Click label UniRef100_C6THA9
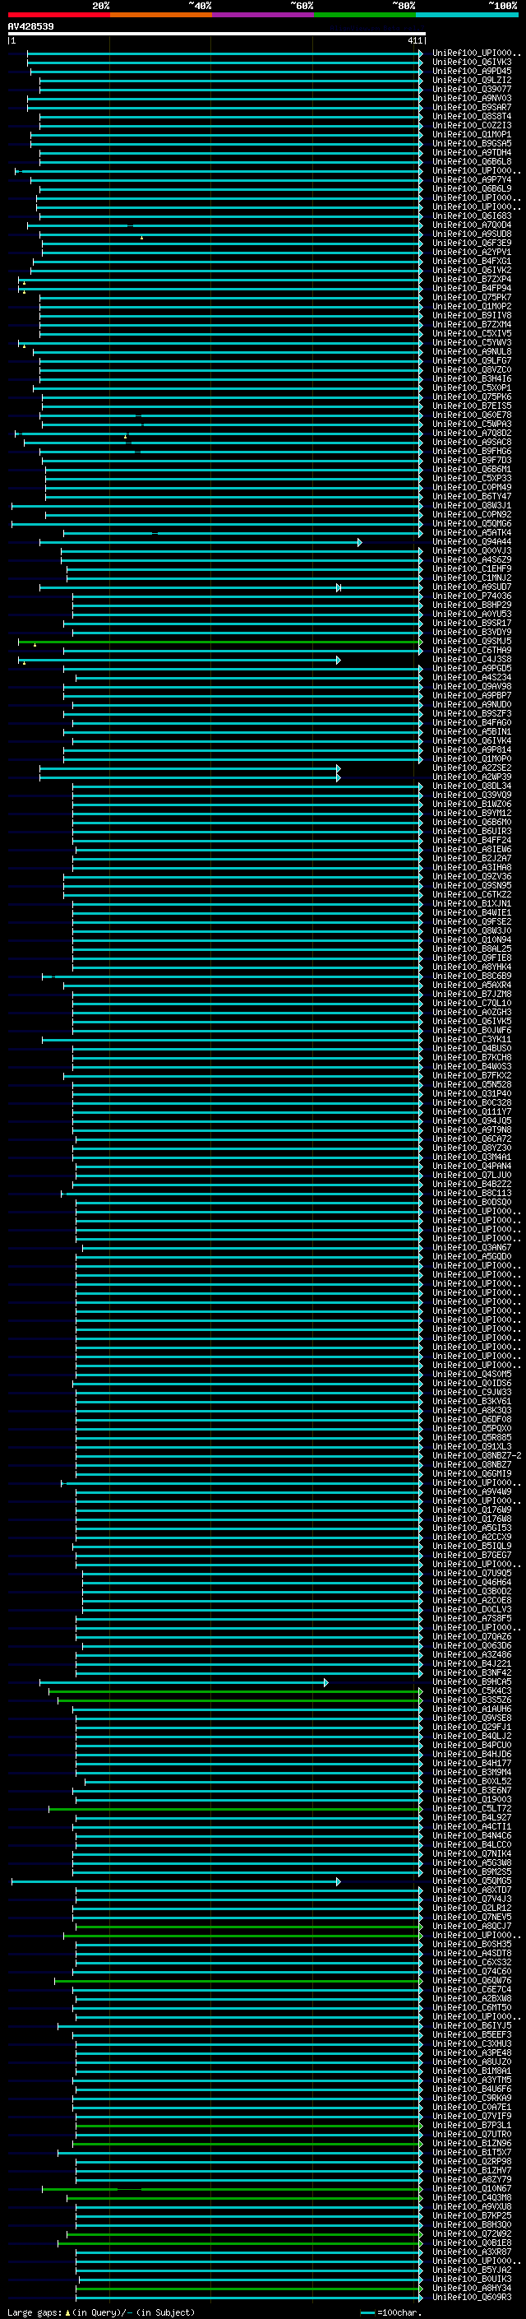Viewport: 526px width, 2319px height. (472, 650)
